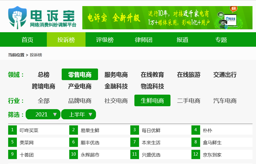Choose the 零售电商 domain filter
The width and height of the screenshot is (256, 164).
coord(80,74)
